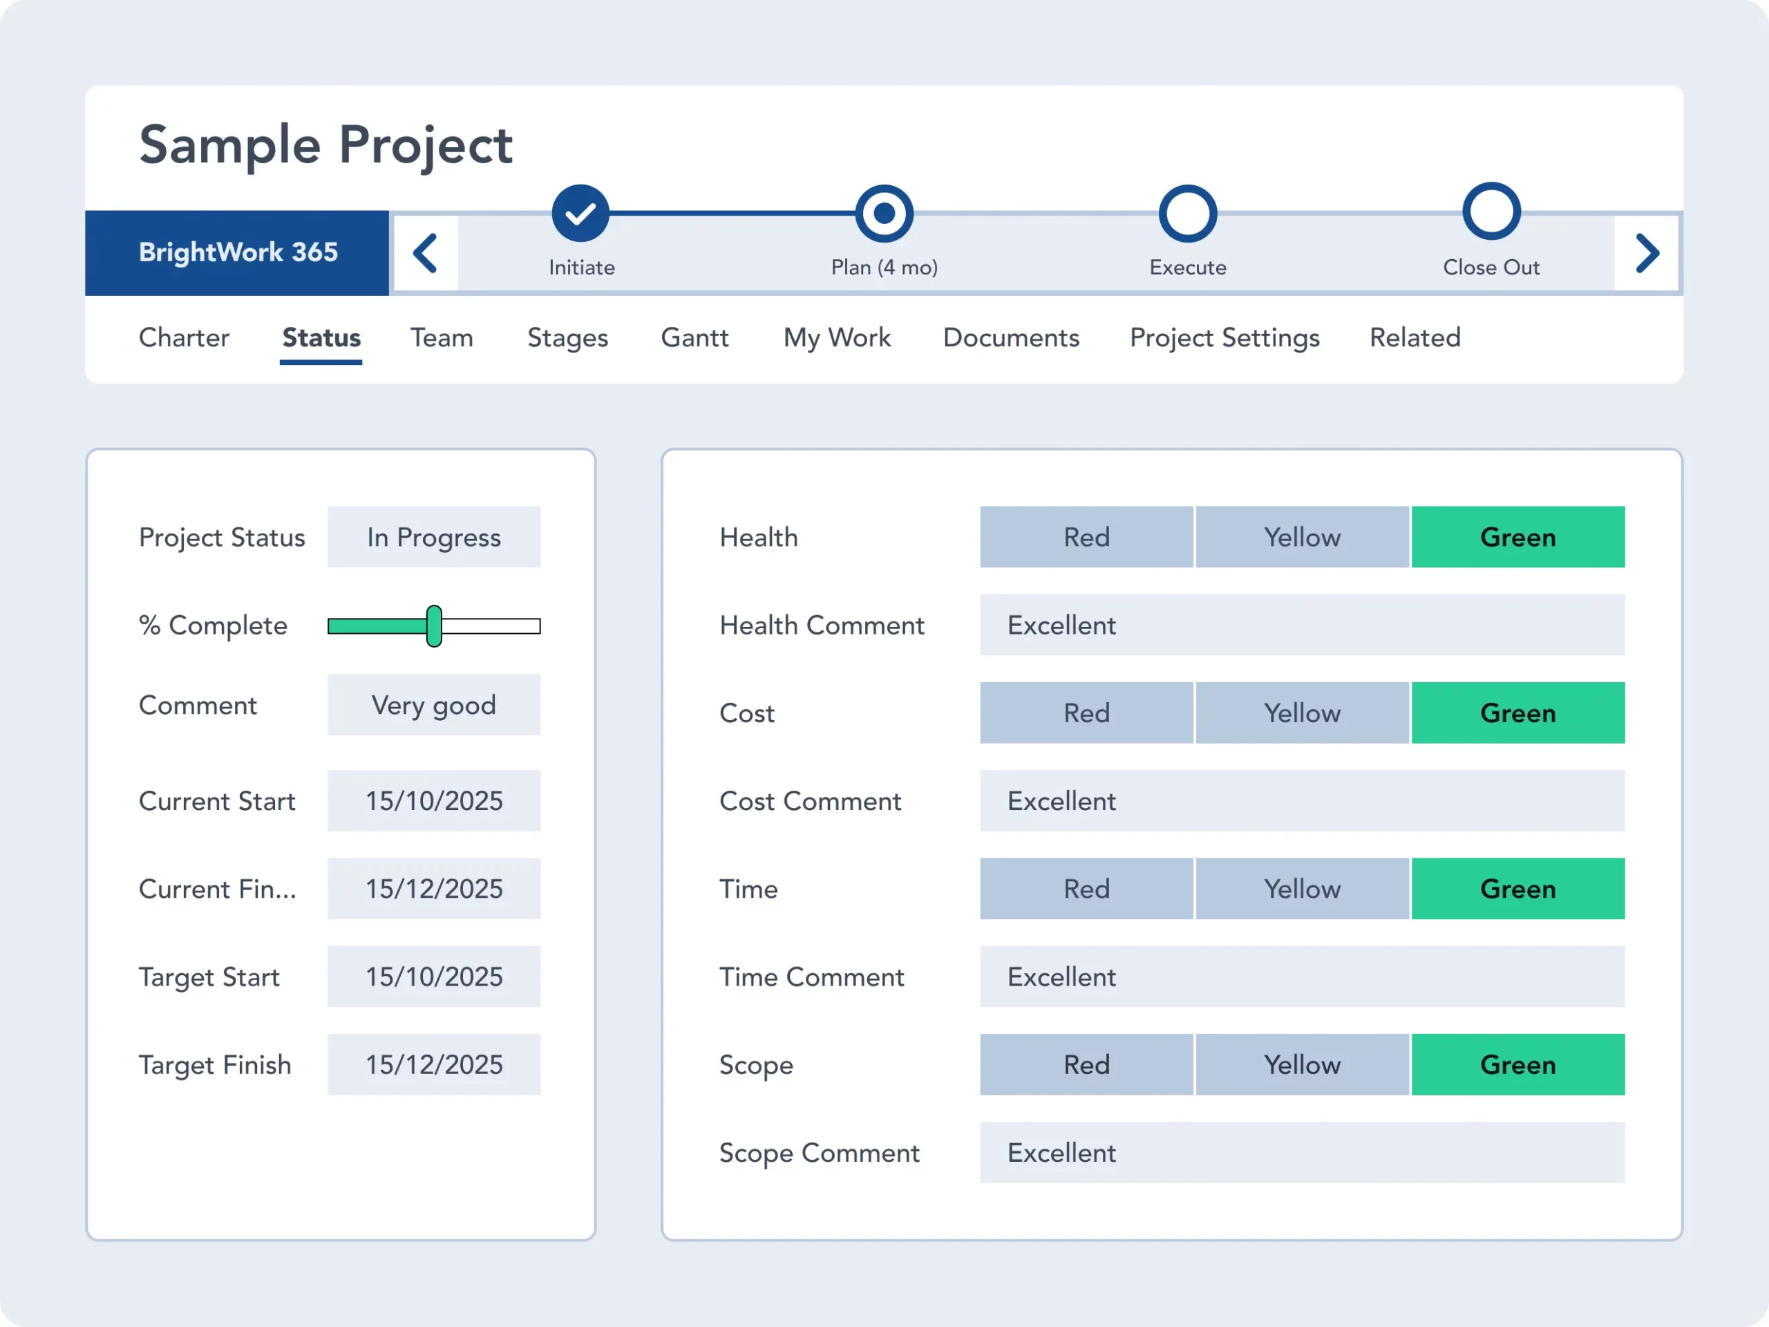The height and width of the screenshot is (1327, 1769).
Task: Click the left chevron on stage bar
Action: coord(426,254)
